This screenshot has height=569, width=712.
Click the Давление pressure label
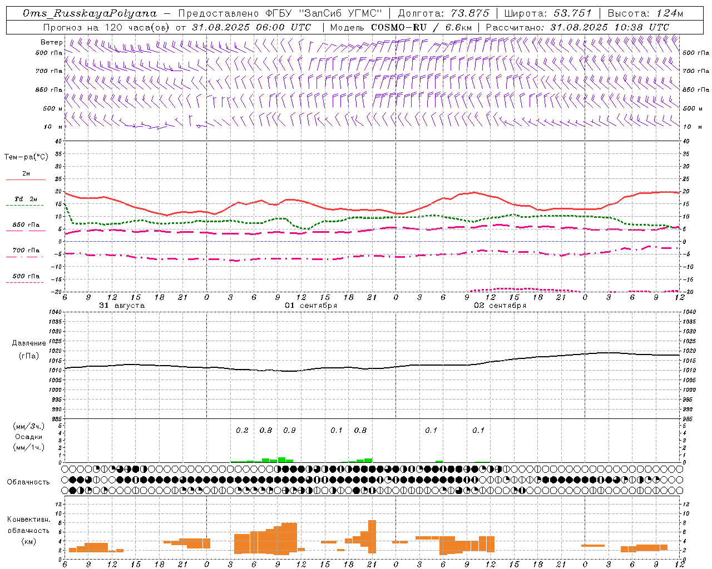[29, 343]
